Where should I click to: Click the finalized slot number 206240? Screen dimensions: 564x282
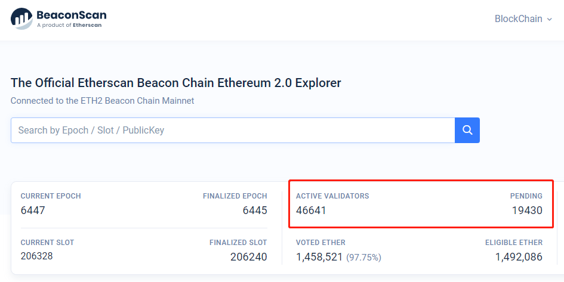point(248,257)
